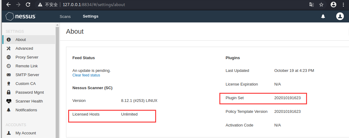349x138 pixels.
Task: Reload the page with the refresh icon
Action: pos(28,5)
